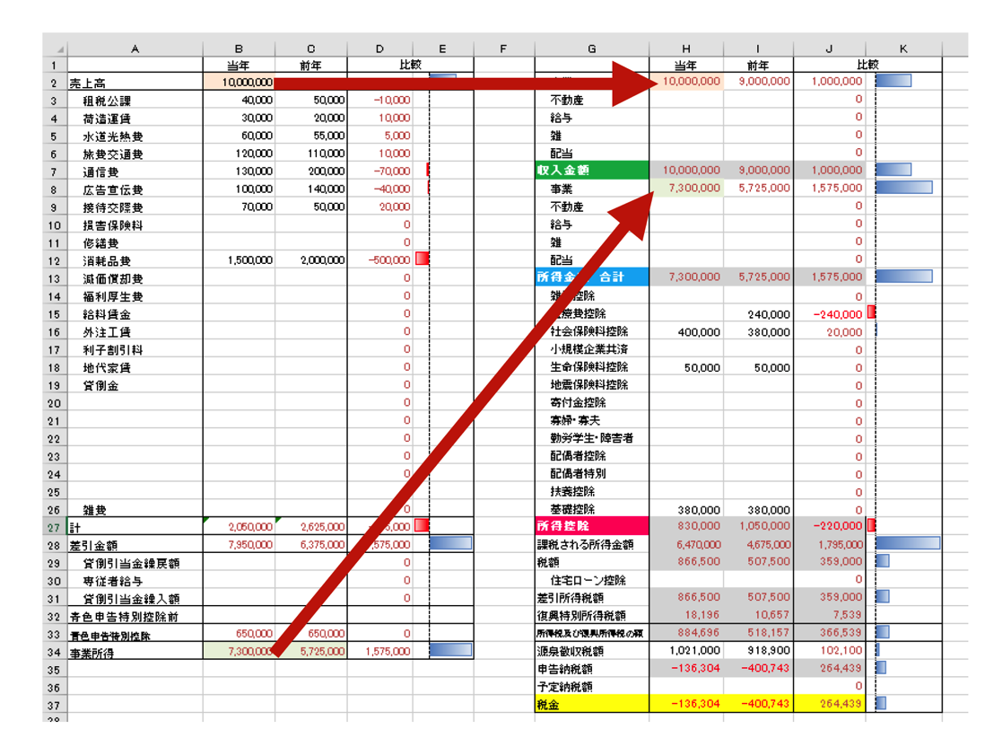Click the 地代家賃 label cell
985x738 pixels.
135,368
